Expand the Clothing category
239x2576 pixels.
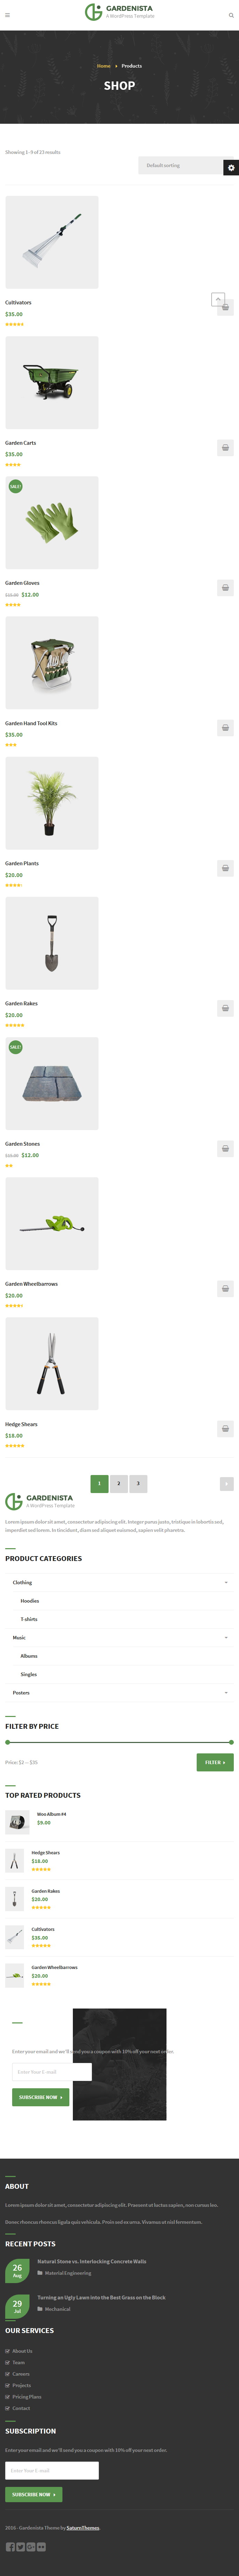pos(119,1582)
